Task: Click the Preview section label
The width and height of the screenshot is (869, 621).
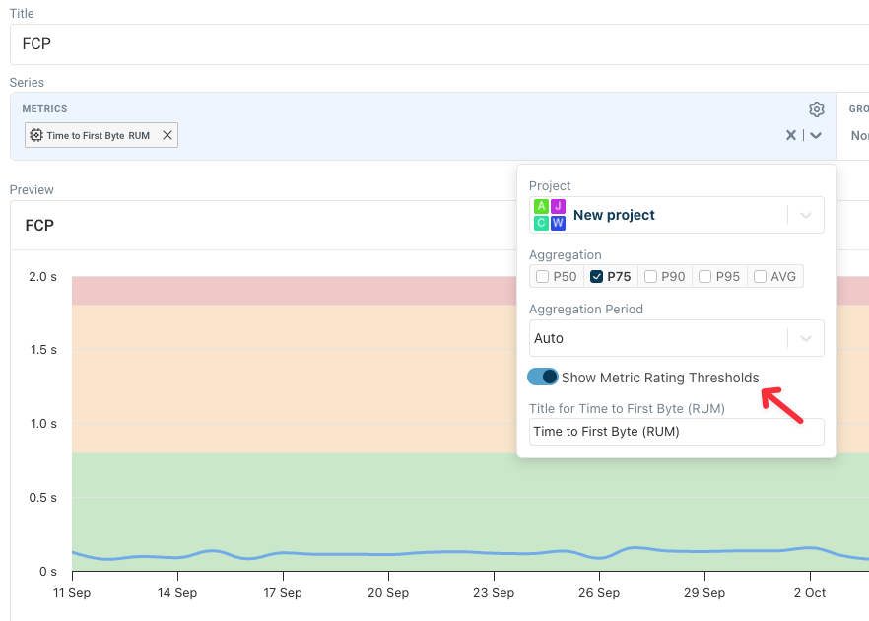Action: tap(32, 190)
